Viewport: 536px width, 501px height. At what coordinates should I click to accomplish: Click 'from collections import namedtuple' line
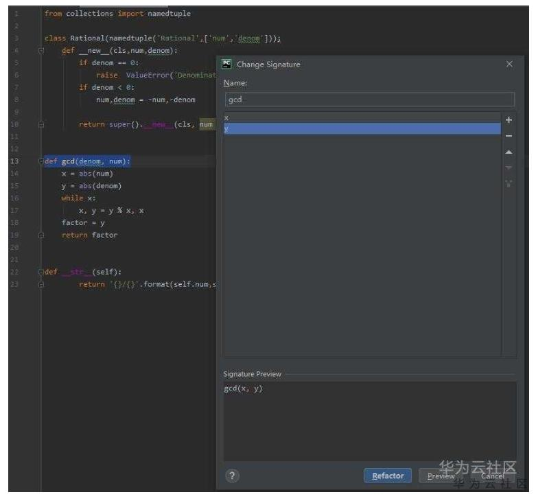(x=117, y=14)
